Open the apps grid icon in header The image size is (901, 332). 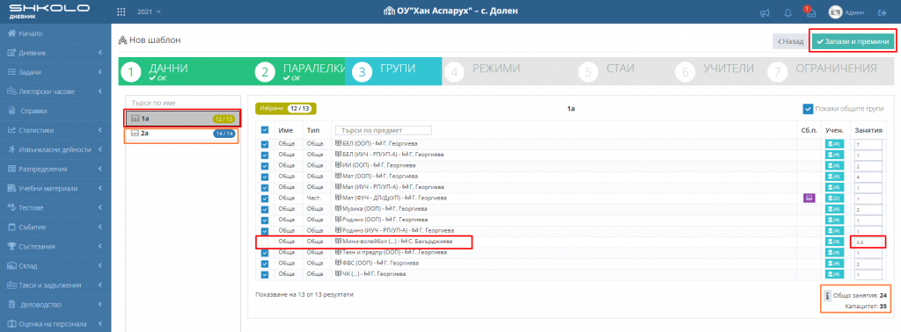click(121, 11)
